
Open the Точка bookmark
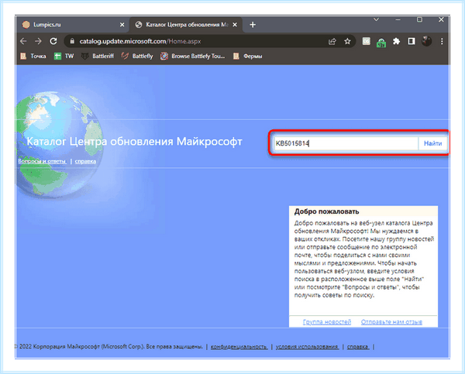34,56
